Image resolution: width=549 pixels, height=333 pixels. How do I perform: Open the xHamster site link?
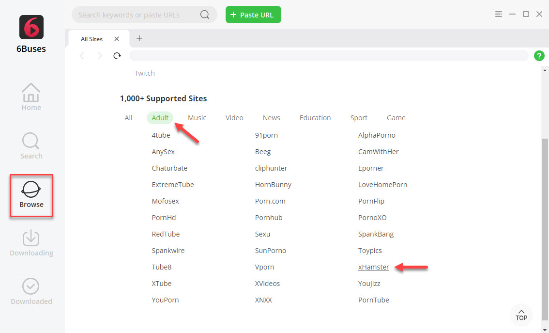point(374,267)
